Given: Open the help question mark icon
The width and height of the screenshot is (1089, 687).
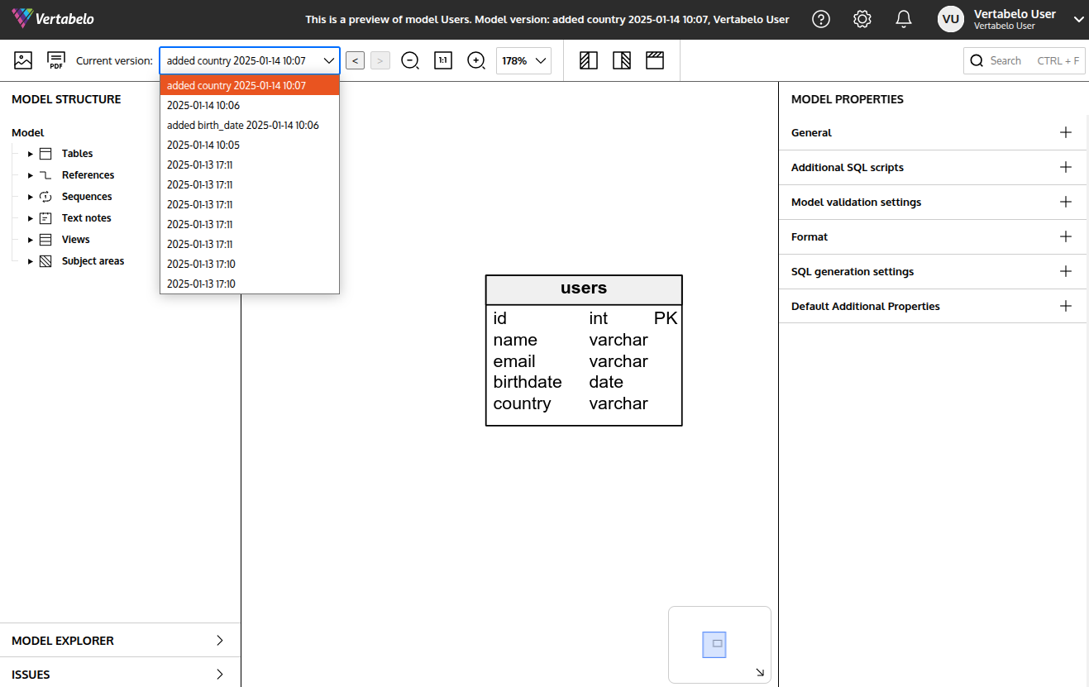Looking at the screenshot, I should pyautogui.click(x=821, y=19).
